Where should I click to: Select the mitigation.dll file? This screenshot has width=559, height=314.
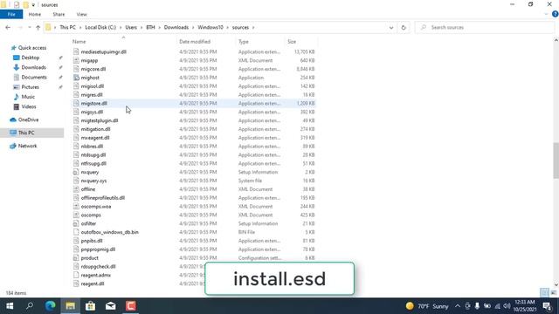pos(95,129)
